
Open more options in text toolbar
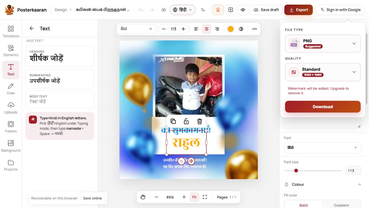coord(254,29)
